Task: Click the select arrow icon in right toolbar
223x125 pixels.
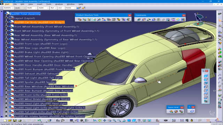Action: click(x=220, y=20)
